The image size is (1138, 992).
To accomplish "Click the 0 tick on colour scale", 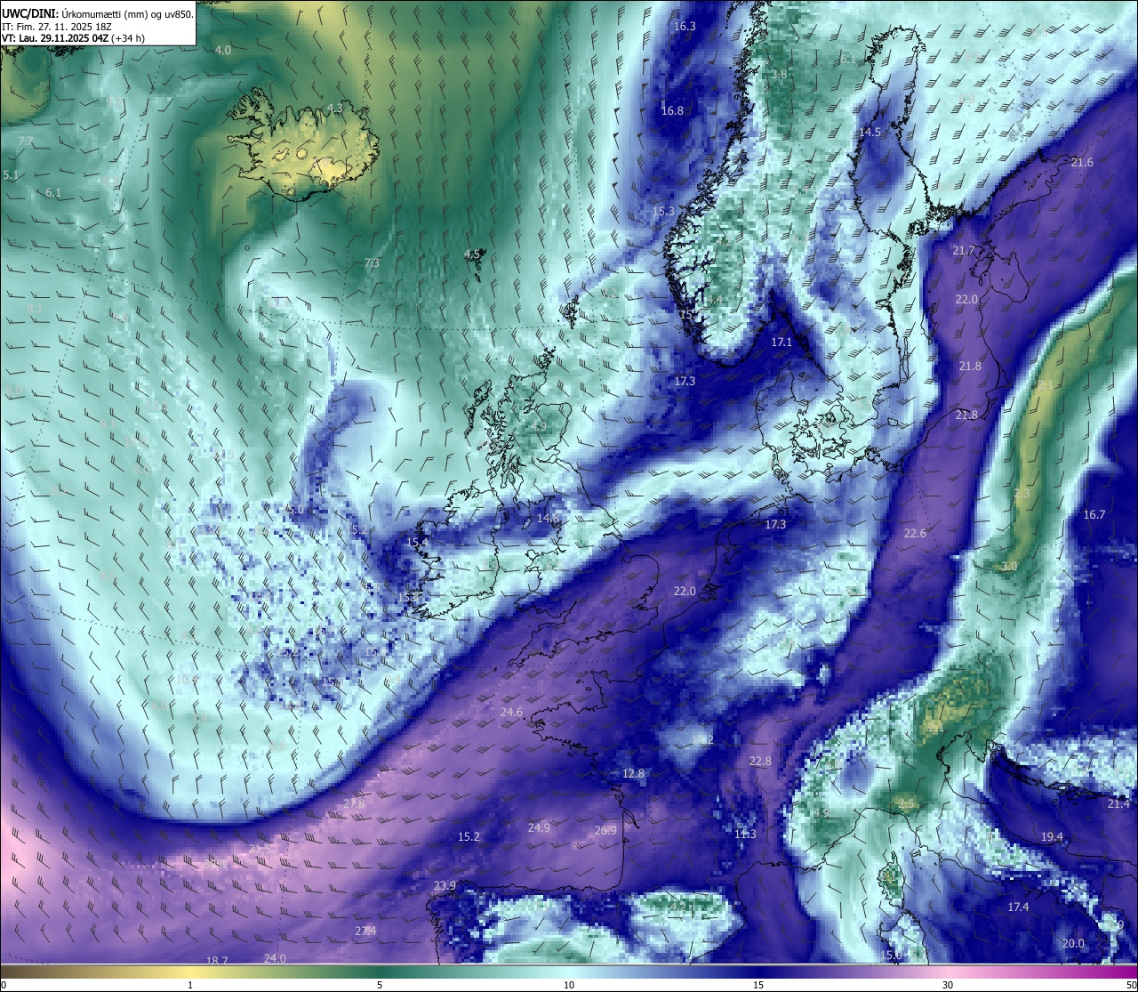I will pos(4,985).
